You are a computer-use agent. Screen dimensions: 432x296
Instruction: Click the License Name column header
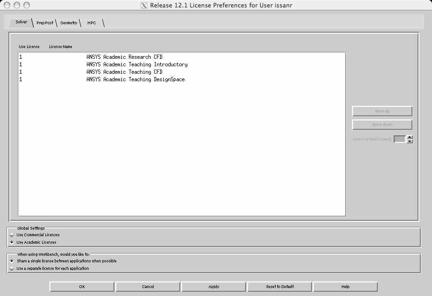tap(61, 47)
